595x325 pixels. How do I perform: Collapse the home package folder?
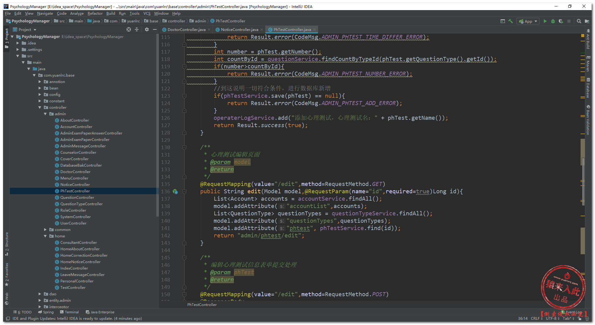45,236
